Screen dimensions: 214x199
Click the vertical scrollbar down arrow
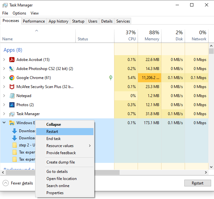(x=211, y=167)
